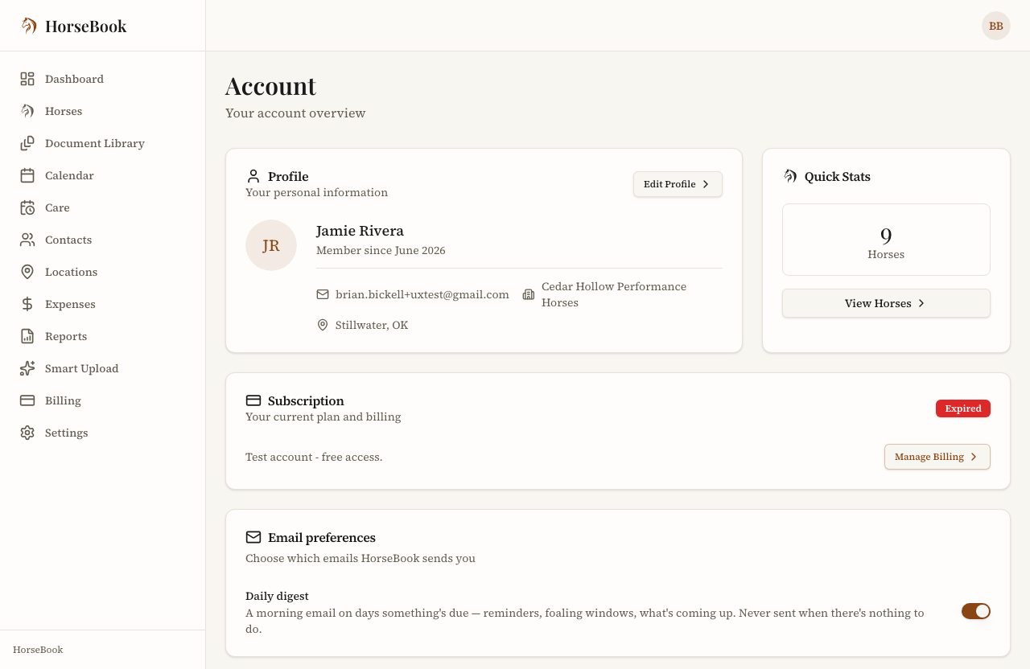The image size is (1030, 669).
Task: Click the Contacts people icon
Action: [27, 240]
